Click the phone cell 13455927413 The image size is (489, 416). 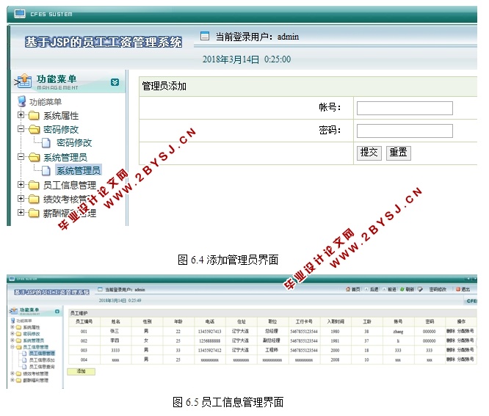[209, 331]
